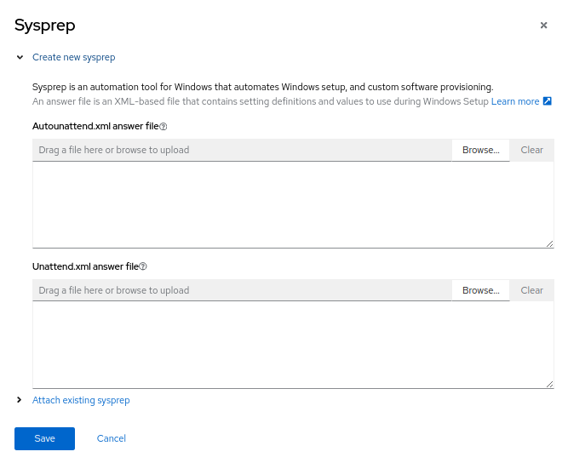Click the Autounattend.xml filename drop field
This screenshot has width=568, height=463.
[242, 150]
